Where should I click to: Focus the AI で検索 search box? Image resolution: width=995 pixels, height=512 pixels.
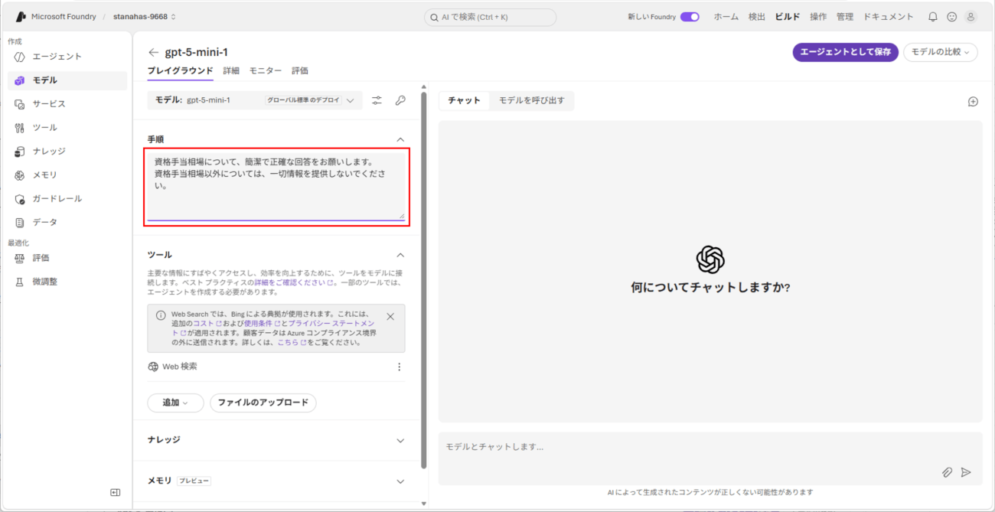click(x=490, y=17)
